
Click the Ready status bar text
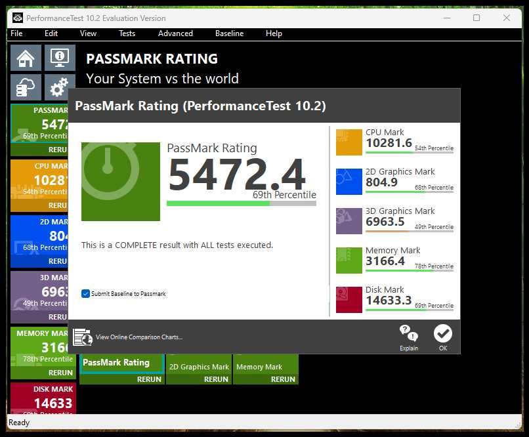click(x=19, y=423)
